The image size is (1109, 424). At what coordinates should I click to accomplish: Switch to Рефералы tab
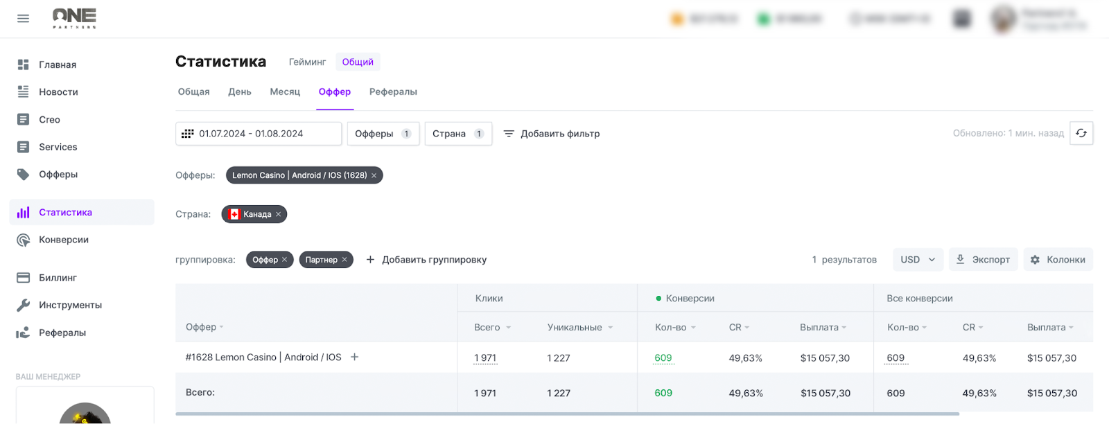tap(393, 91)
